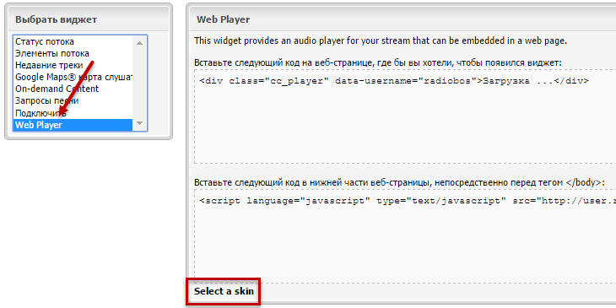Click the 'Выбрать виджет' panel title
Image resolution: width=616 pixels, height=308 pixels.
coord(57,19)
